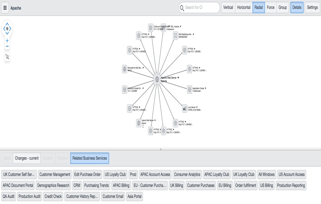The image size is (321, 204).
Task: Open the Production Reporting service
Action: coord(291,186)
